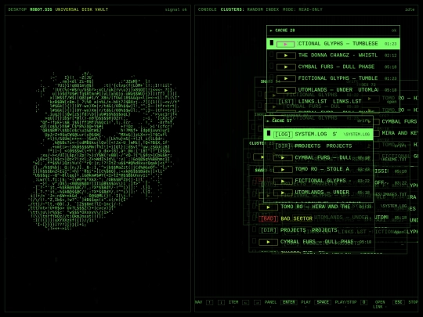Collapse the Cache 57 panel triangle
This screenshot has width=423, height=317.
click(268, 121)
